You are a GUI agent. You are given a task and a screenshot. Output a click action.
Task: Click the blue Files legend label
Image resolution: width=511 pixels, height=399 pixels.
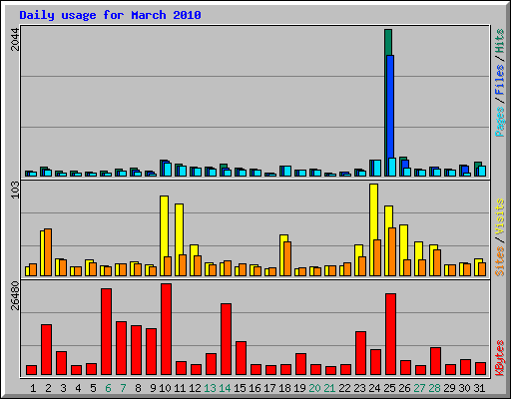500,80
